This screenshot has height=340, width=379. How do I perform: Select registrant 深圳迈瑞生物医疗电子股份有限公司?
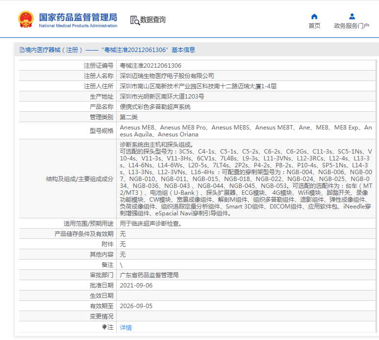coord(167,76)
